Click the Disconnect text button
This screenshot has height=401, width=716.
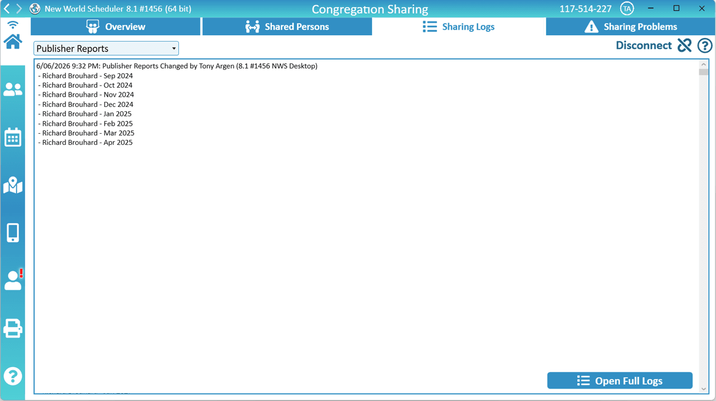pyautogui.click(x=644, y=45)
